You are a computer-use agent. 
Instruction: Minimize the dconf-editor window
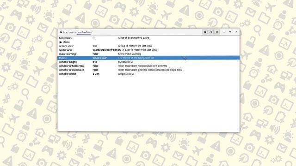tap(224, 32)
